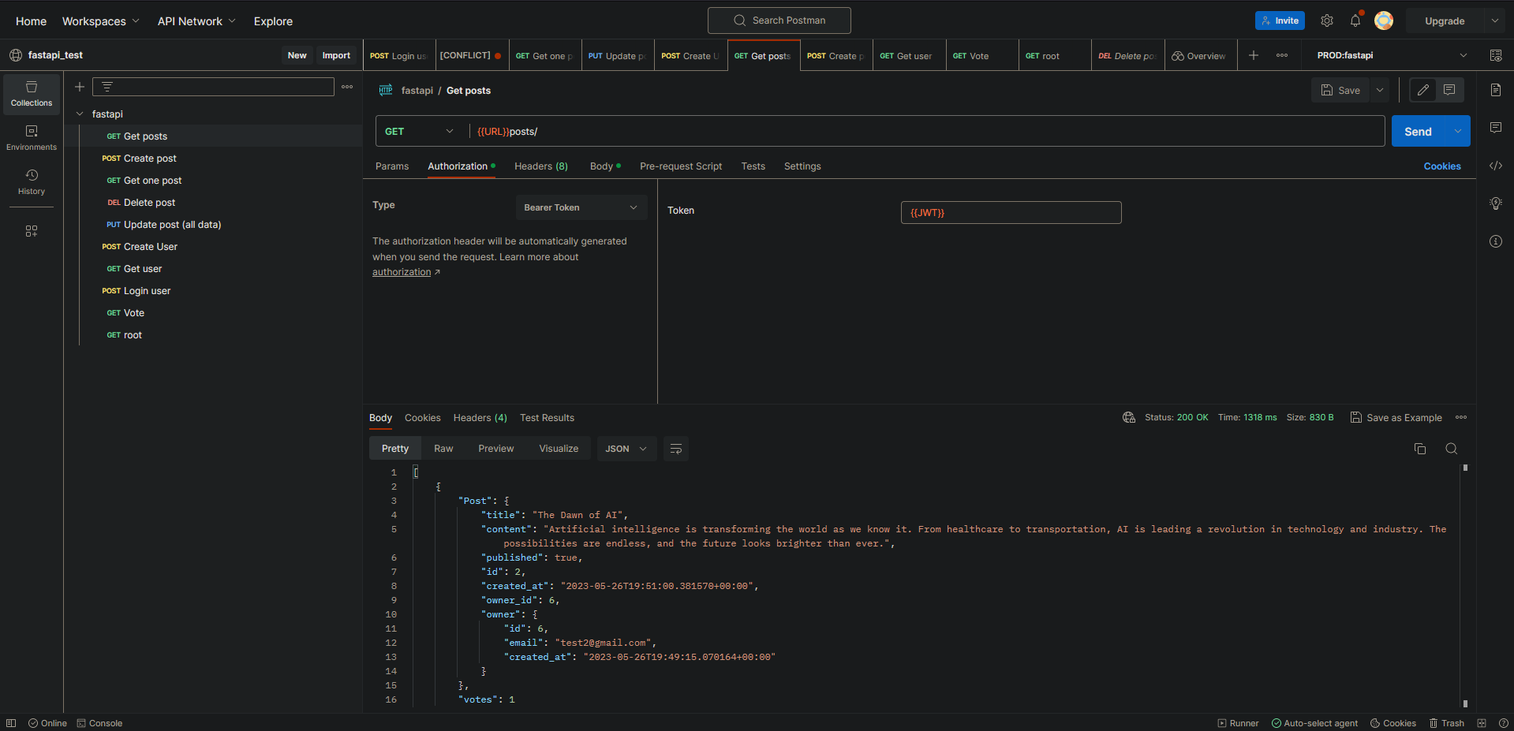The width and height of the screenshot is (1514, 731).
Task: Open the help icon in status bar
Action: 1504,723
